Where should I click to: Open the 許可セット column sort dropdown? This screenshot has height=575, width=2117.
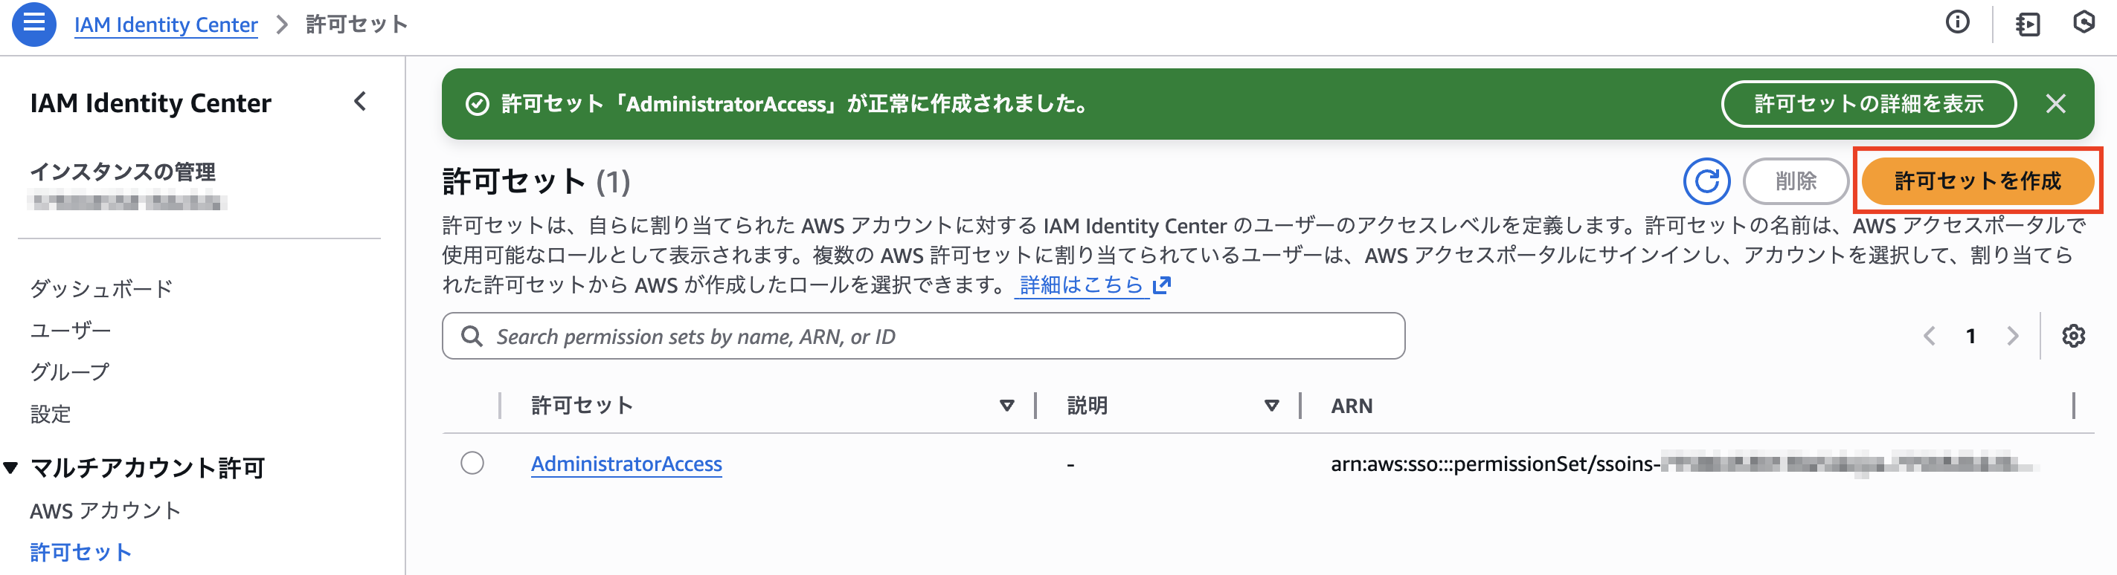[1006, 404]
